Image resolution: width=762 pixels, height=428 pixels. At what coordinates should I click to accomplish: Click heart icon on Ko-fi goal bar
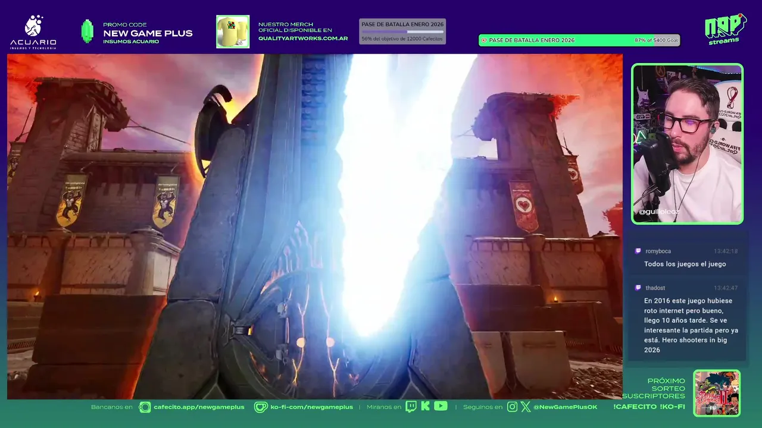click(x=484, y=40)
